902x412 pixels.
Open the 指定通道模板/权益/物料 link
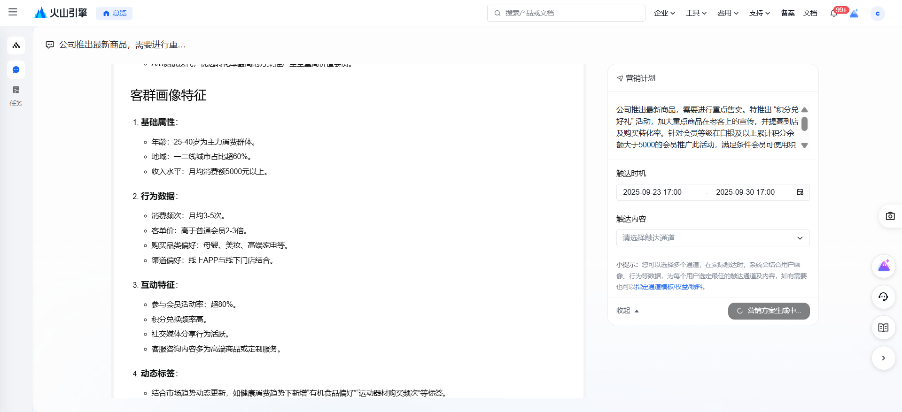pos(669,287)
